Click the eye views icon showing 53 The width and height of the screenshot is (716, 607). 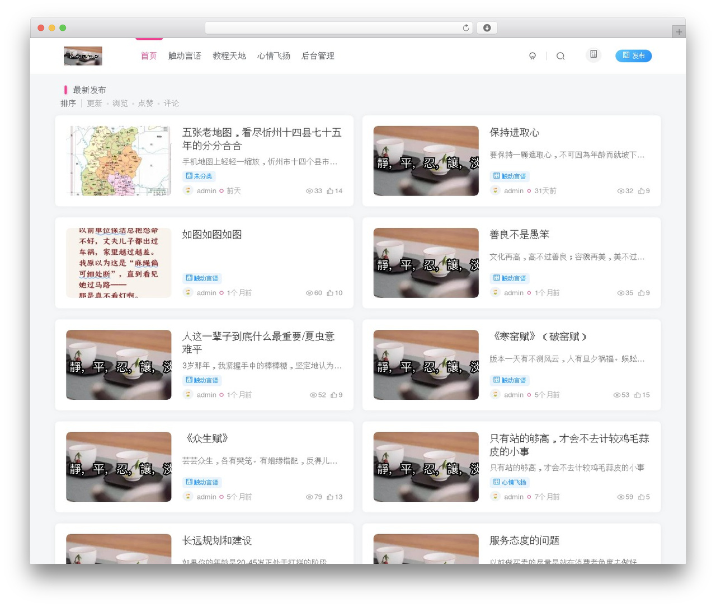pos(617,395)
